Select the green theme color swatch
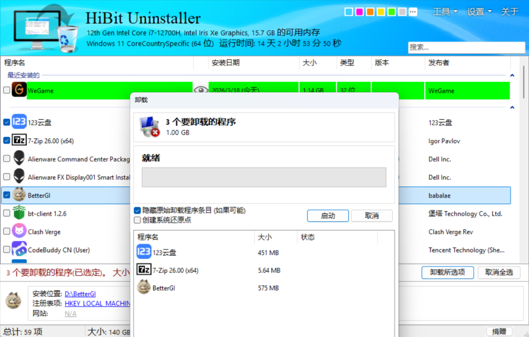The width and height of the screenshot is (529, 337). 392,12
